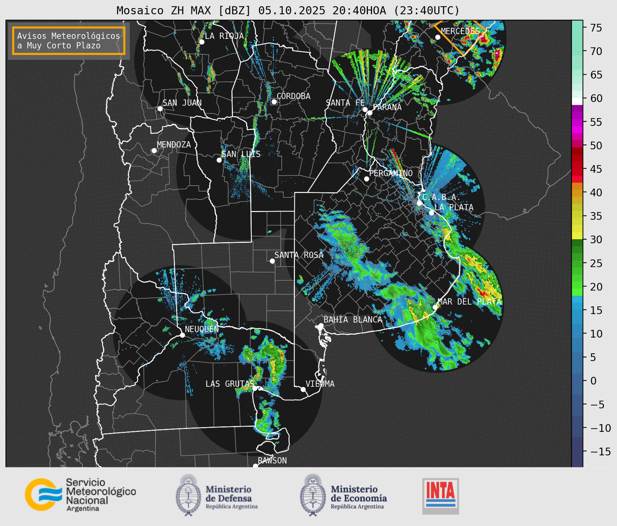Click the yellow 30 dBZ band on the color scale

(577, 236)
